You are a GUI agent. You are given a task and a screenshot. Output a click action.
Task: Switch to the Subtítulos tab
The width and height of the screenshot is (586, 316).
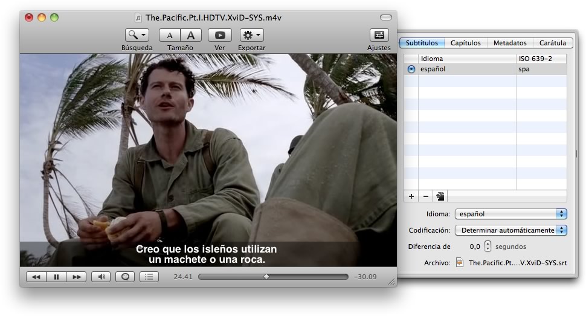coord(422,43)
